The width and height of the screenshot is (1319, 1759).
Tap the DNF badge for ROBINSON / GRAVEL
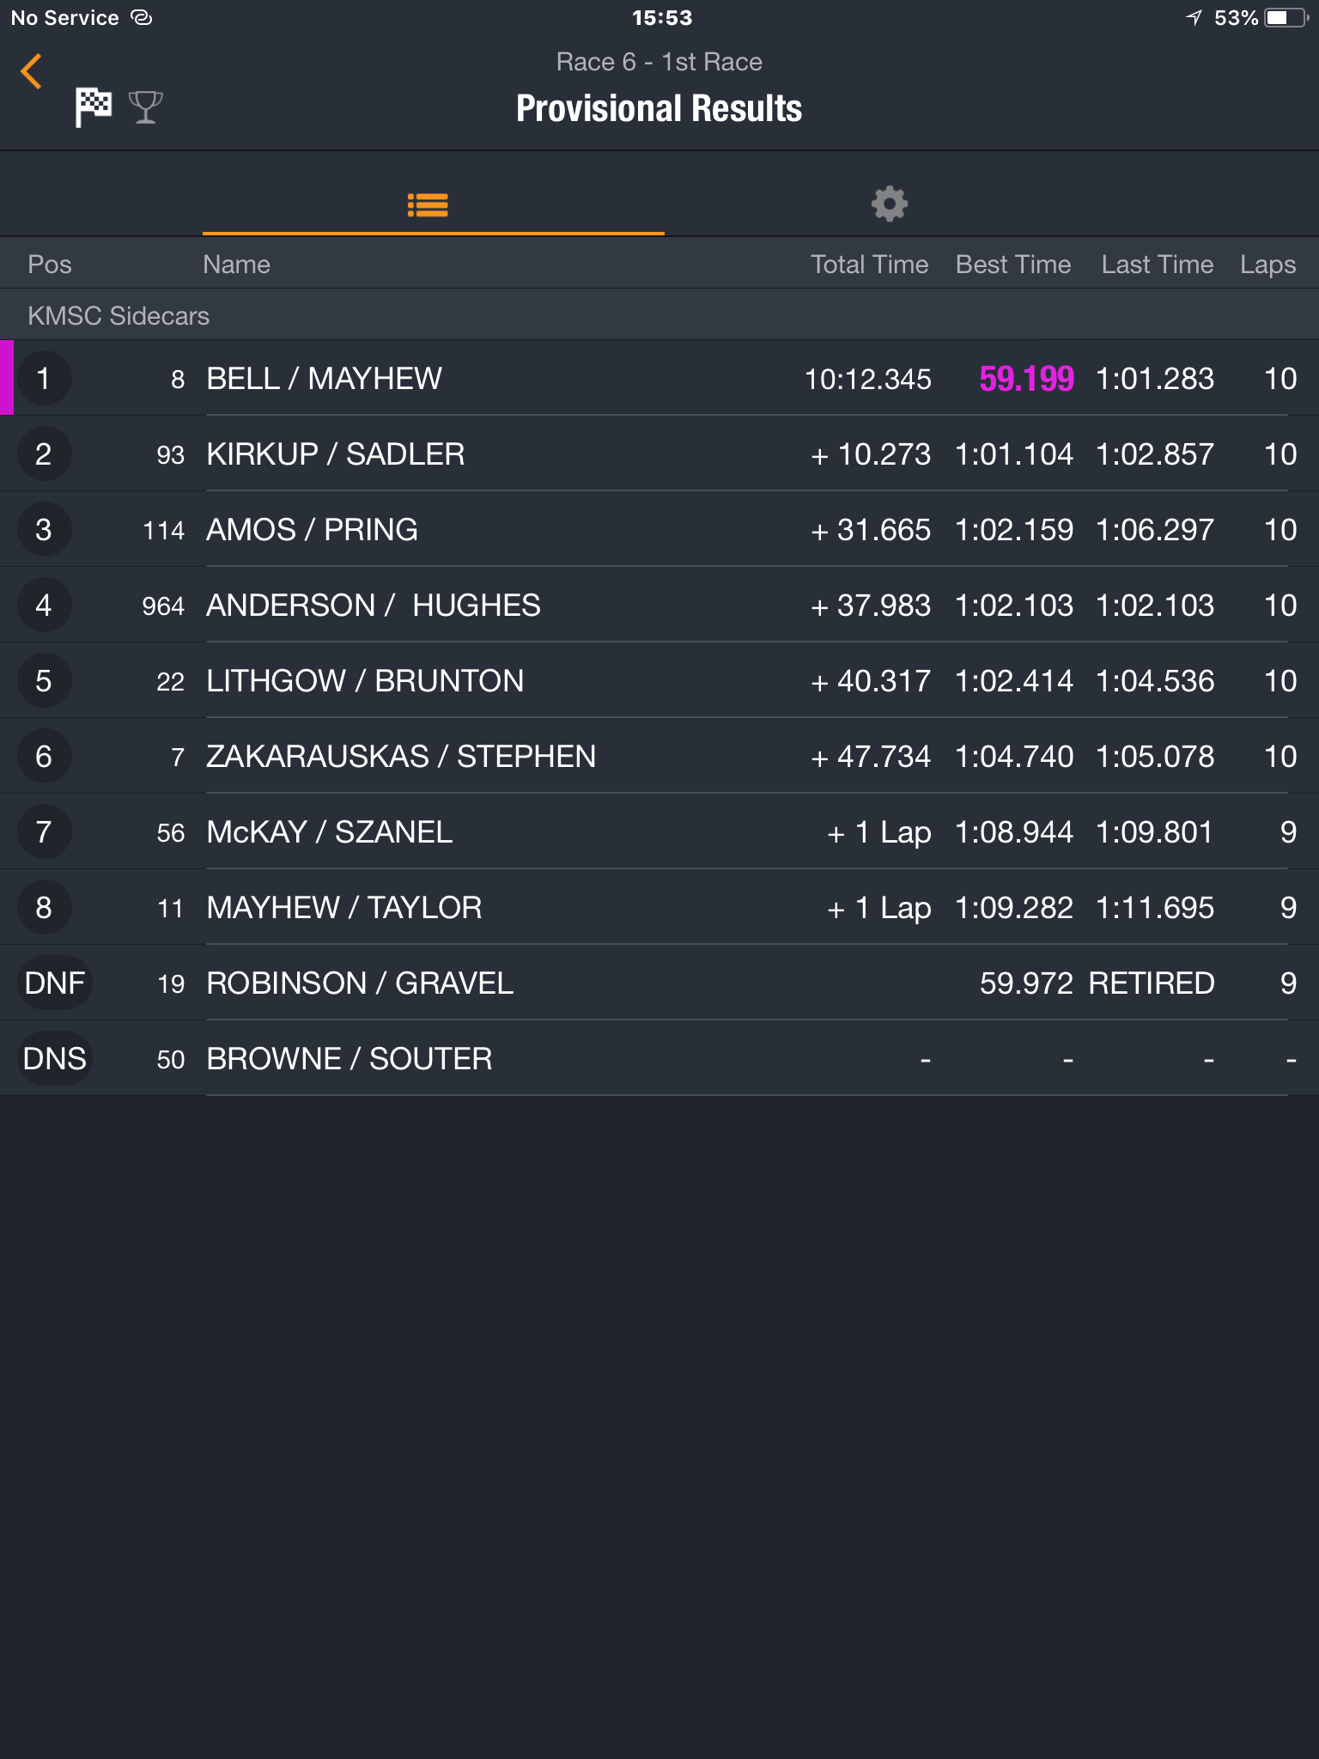55,983
